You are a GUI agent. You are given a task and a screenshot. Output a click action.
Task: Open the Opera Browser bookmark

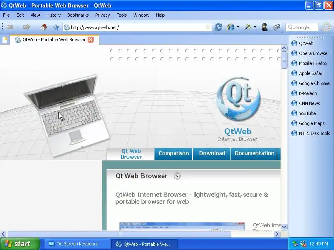(310, 53)
